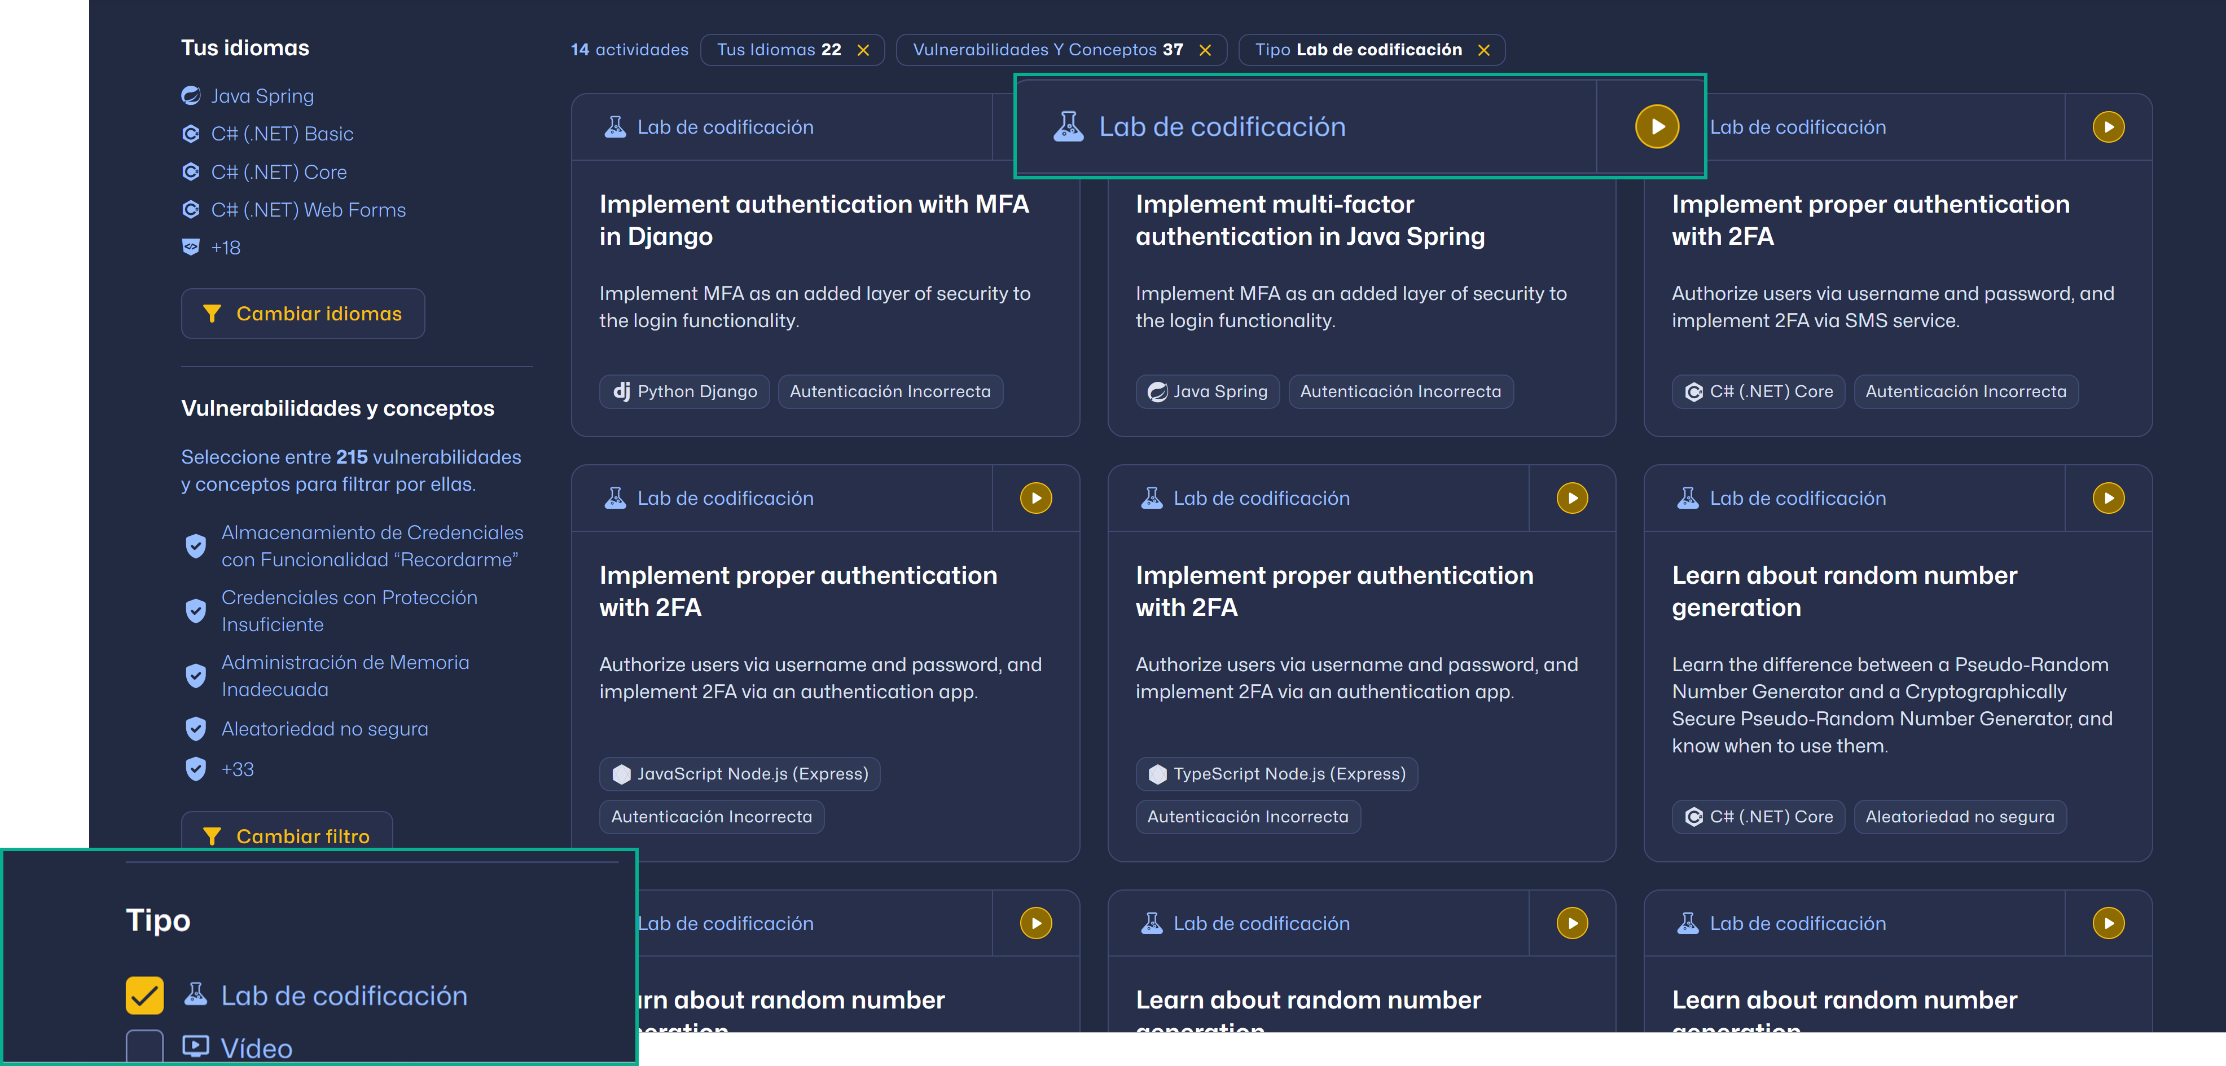Click the C# (.NET) Basic language icon
The image size is (2226, 1066).
tap(191, 134)
